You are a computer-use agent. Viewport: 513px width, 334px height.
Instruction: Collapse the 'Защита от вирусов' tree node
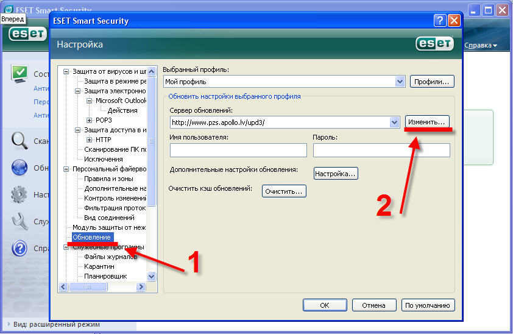[66, 71]
